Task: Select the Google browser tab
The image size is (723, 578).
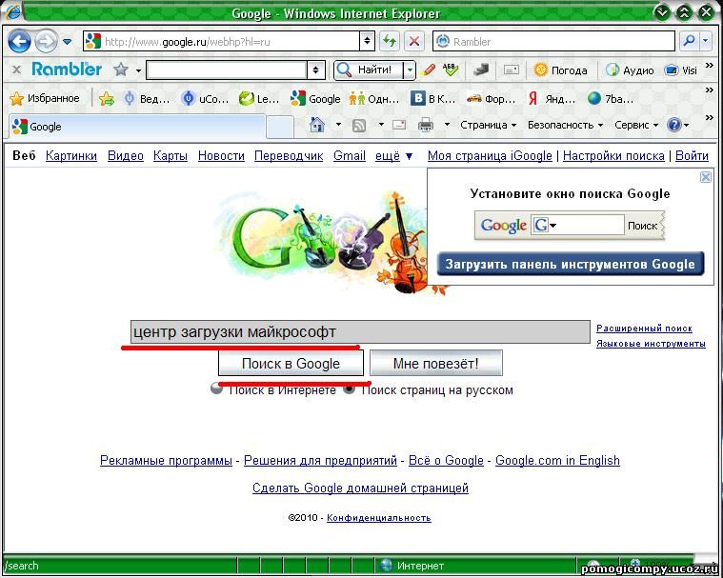Action: tap(137, 127)
